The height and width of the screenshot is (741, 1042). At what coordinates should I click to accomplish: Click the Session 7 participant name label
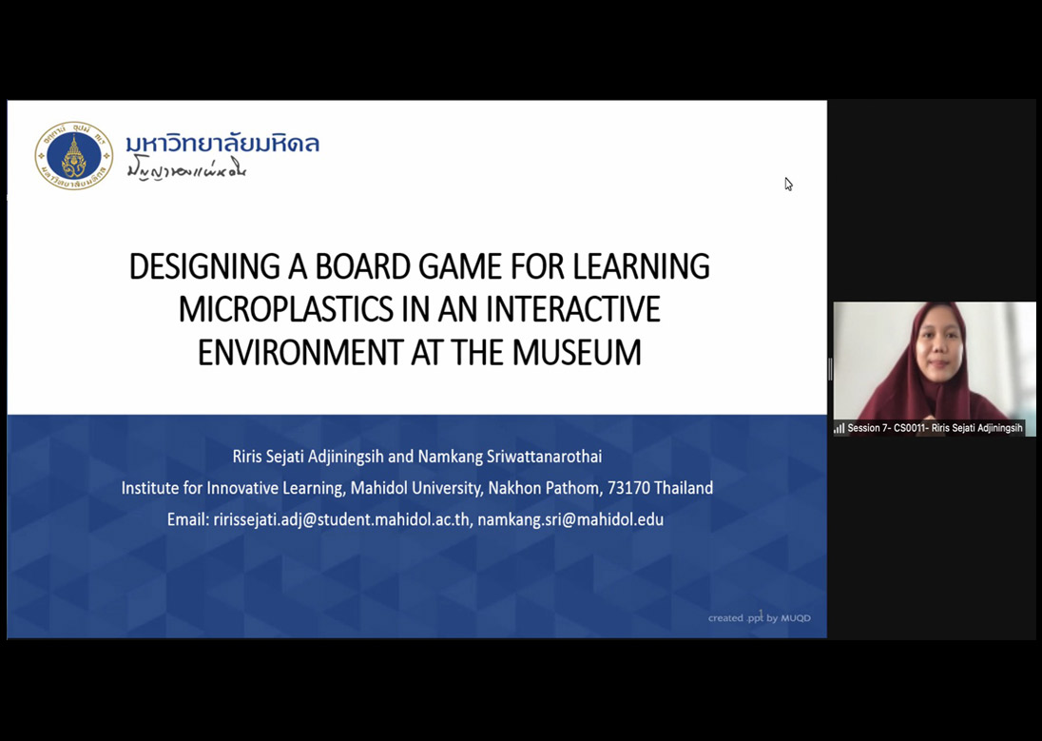[935, 428]
